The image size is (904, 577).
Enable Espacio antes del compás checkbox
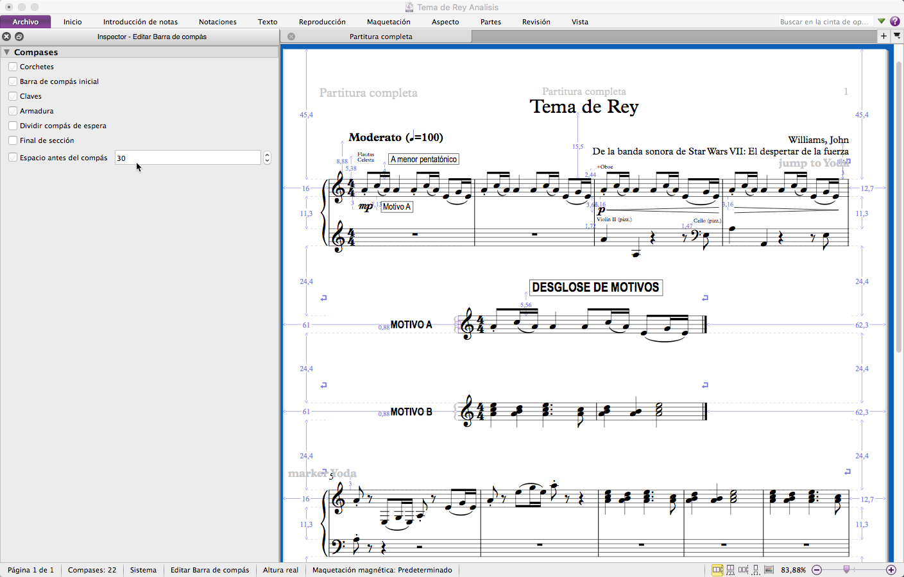13,157
